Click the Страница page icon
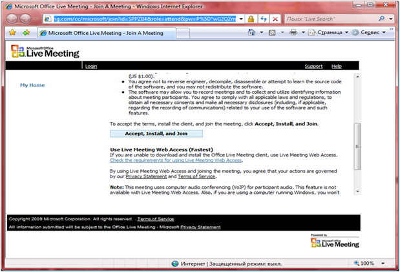 [x=311, y=32]
